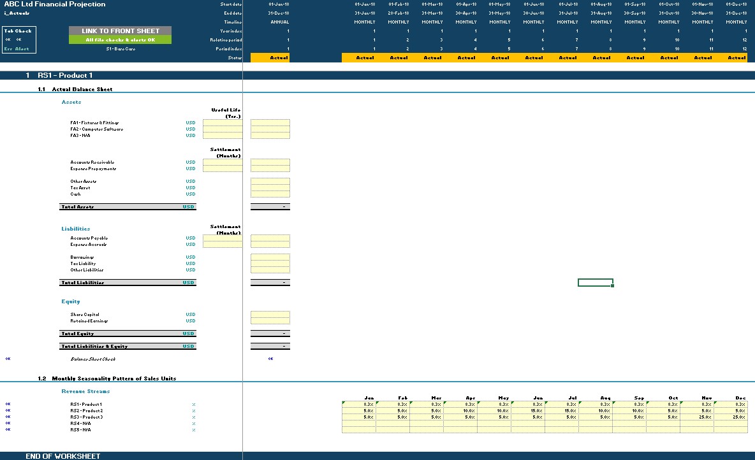Click the OK flag beside the RS3 - Product 3 row
Viewport: 755px width, 460px height.
[8, 417]
